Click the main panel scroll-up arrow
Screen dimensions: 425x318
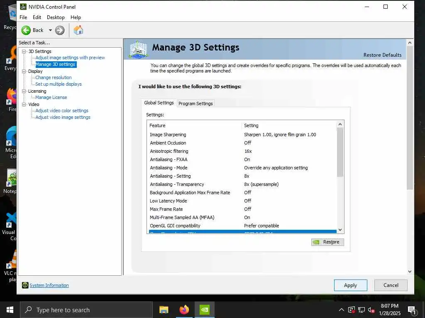click(x=410, y=43)
